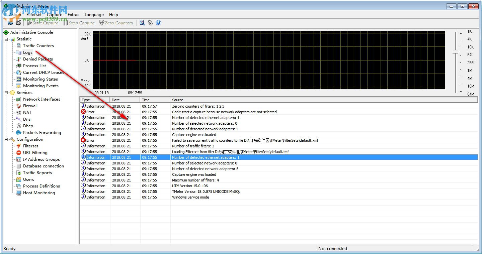Image resolution: width=482 pixels, height=254 pixels.
Task: Open Process List under Statistic
Action: click(x=34, y=66)
